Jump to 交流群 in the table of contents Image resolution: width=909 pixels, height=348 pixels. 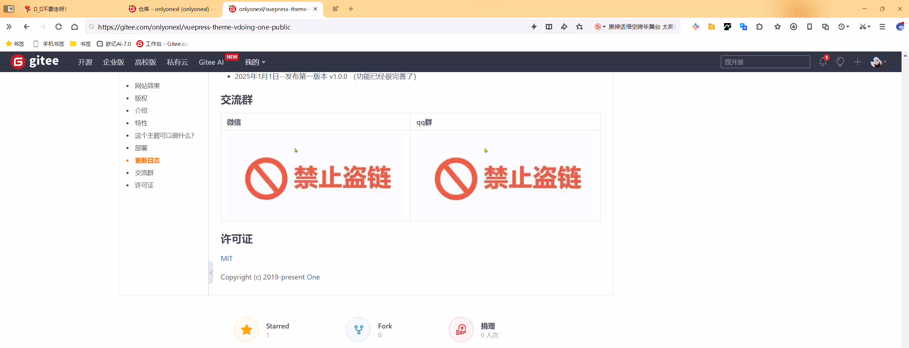click(144, 173)
